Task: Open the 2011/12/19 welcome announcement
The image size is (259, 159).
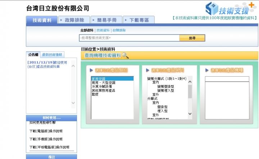Action: 47,64
